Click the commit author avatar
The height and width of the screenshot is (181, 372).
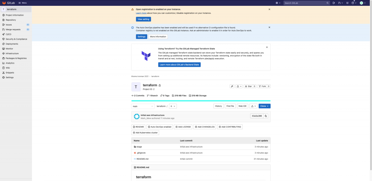(137, 116)
